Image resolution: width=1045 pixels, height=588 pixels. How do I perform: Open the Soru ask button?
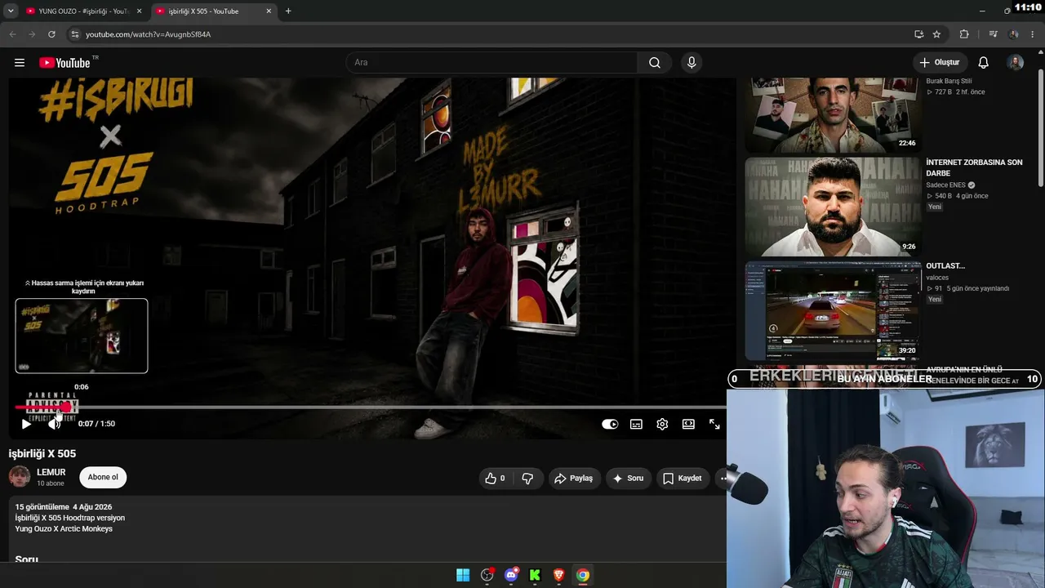[629, 479]
